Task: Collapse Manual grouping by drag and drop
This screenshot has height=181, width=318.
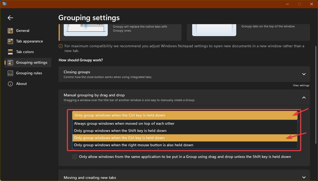Action: (304, 97)
